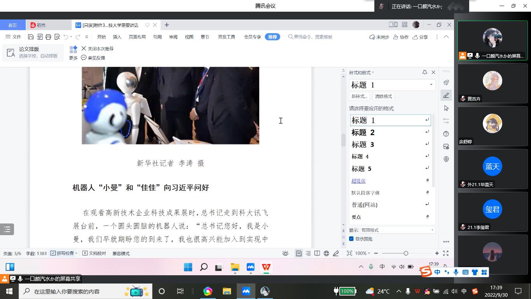Switch to web layout globe icon
This screenshot has height=299, width=531.
tap(327, 253)
